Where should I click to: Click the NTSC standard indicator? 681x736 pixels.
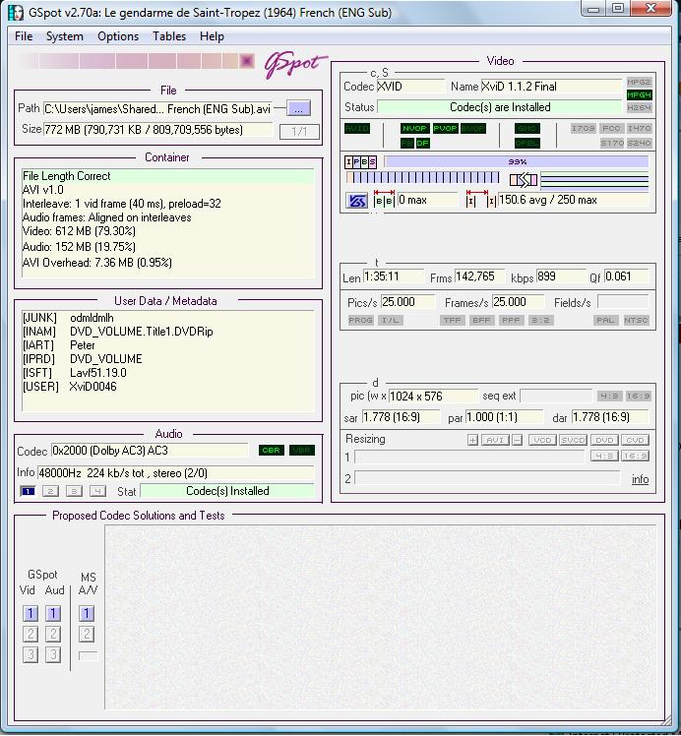tap(636, 320)
